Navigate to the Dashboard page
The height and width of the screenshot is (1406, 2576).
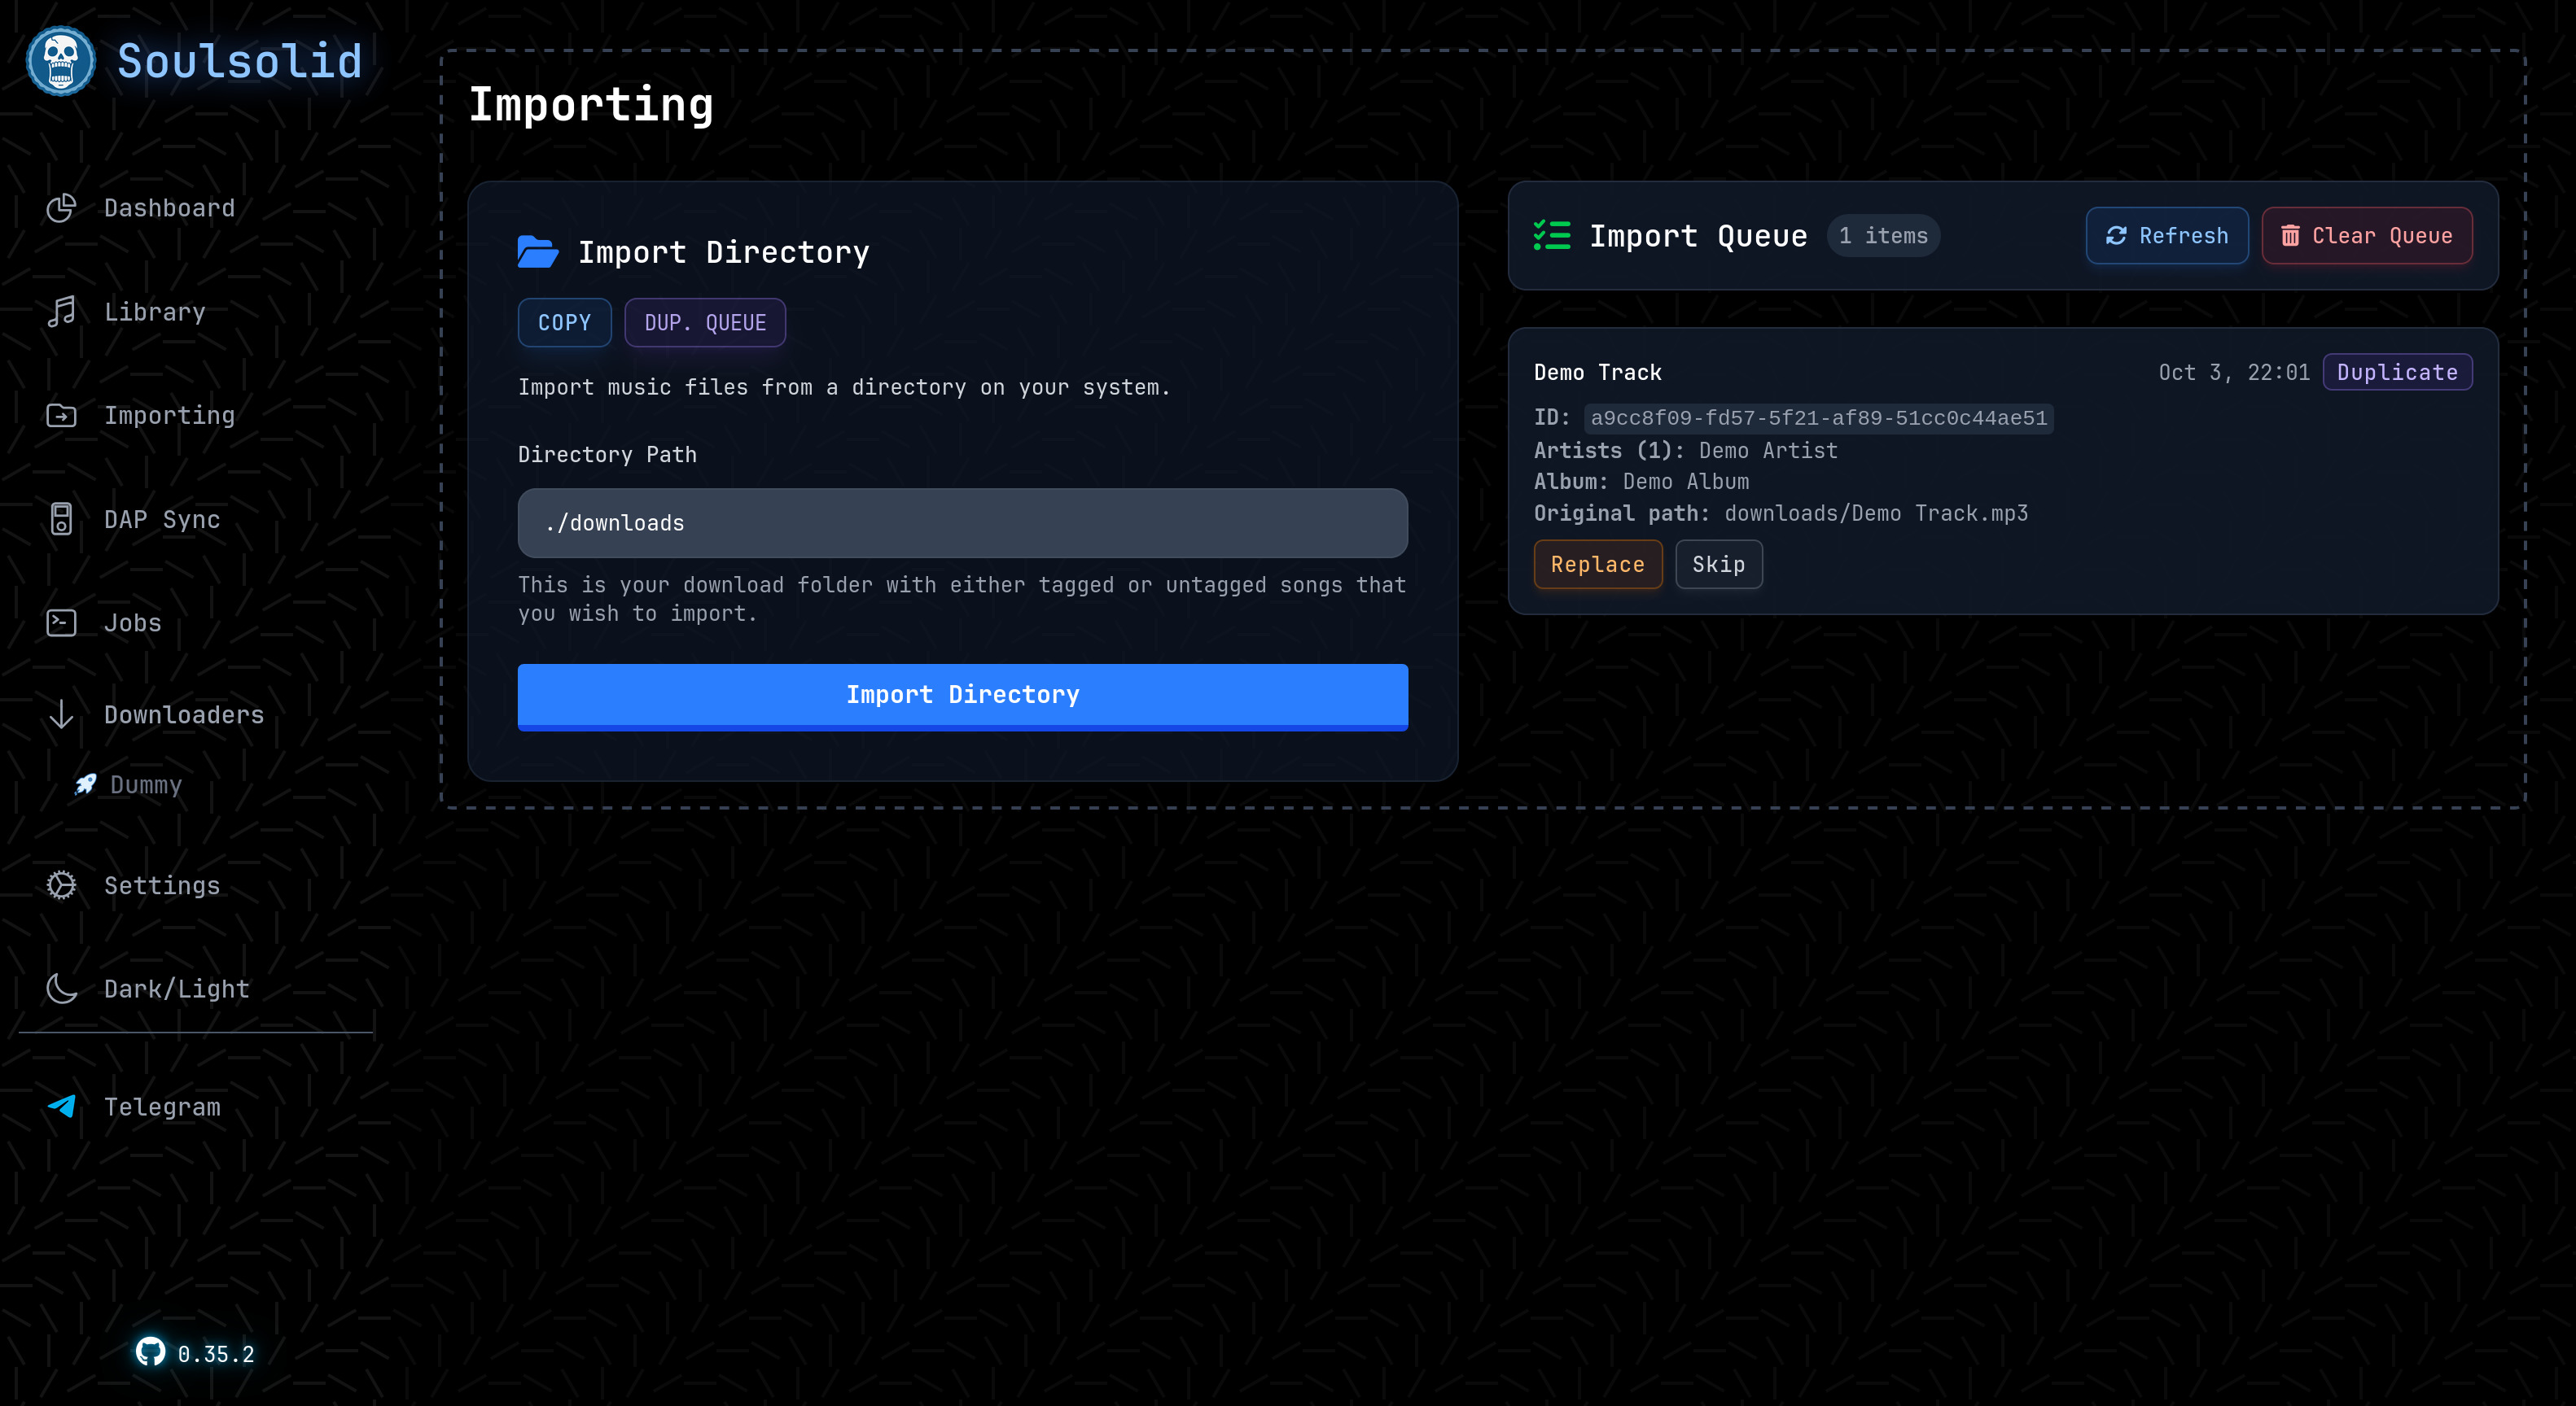[169, 207]
